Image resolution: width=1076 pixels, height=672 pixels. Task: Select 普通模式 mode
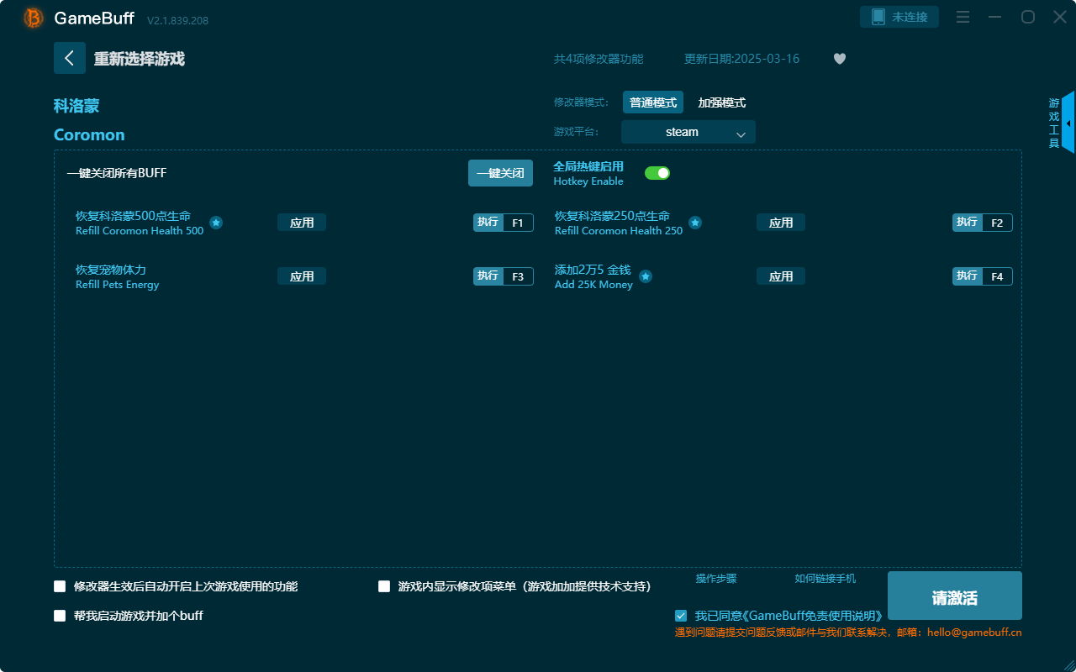click(652, 102)
